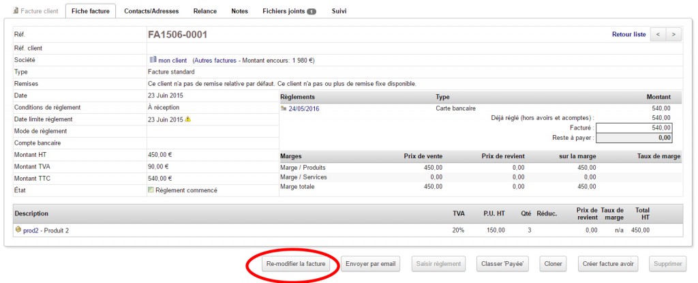
Task: Mark invoice with Classer 'Payée' button
Action: (x=504, y=263)
